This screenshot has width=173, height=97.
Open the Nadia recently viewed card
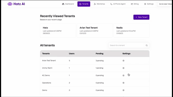131,30
